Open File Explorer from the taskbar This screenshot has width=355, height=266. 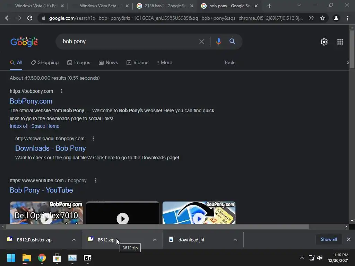(x=26, y=258)
